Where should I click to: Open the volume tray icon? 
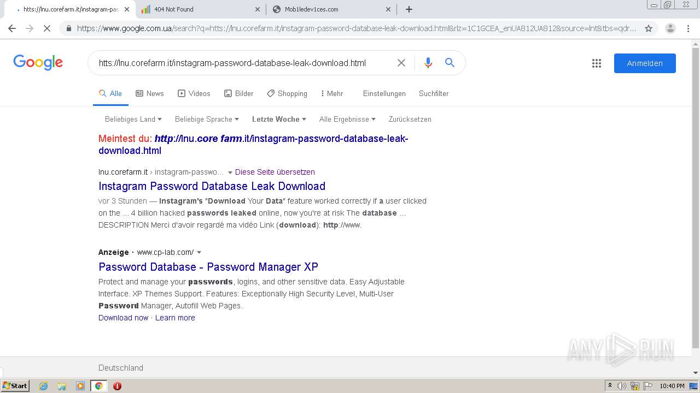coord(622,386)
